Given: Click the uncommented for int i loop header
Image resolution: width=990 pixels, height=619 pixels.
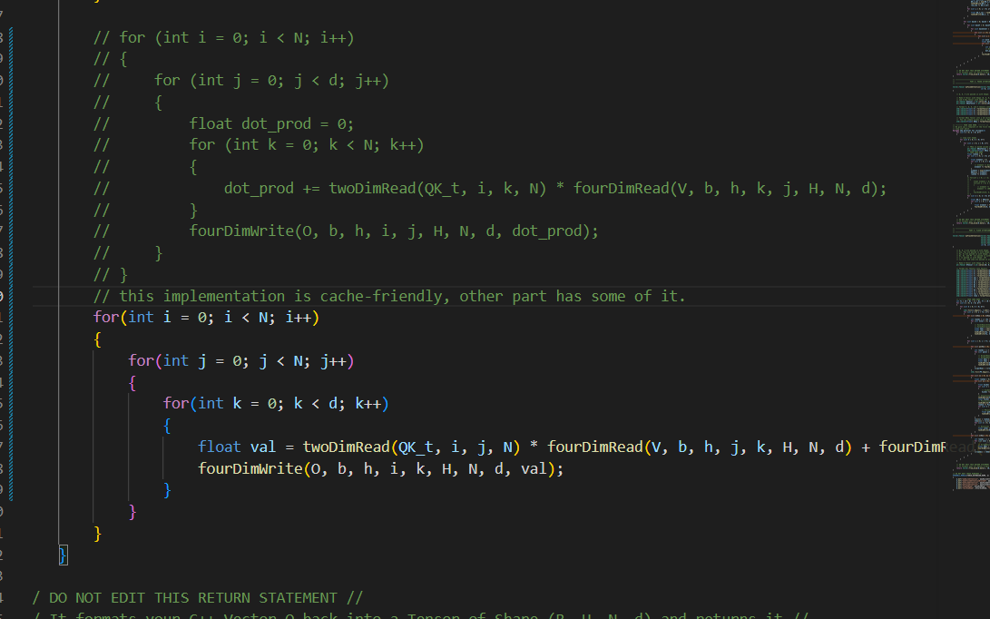Looking at the screenshot, I should (x=207, y=317).
